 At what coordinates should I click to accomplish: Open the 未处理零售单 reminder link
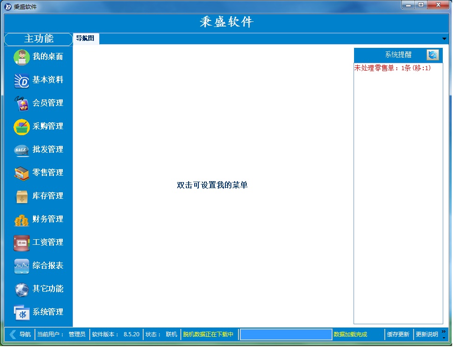tap(393, 68)
